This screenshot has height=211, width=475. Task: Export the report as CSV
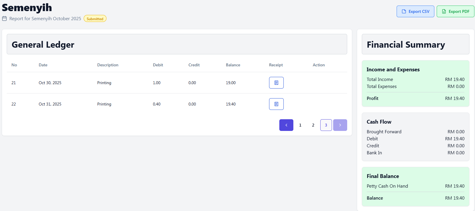415,11
